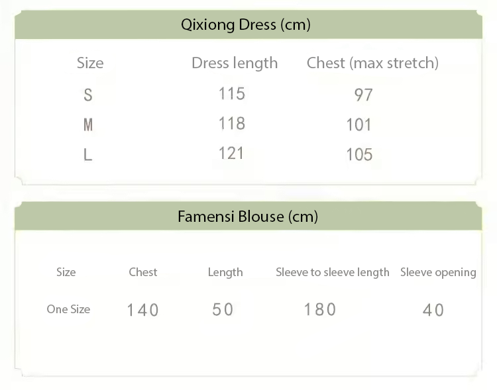This screenshot has height=390, width=497.
Task: Click the 140 blouse chest value
Action: (143, 310)
